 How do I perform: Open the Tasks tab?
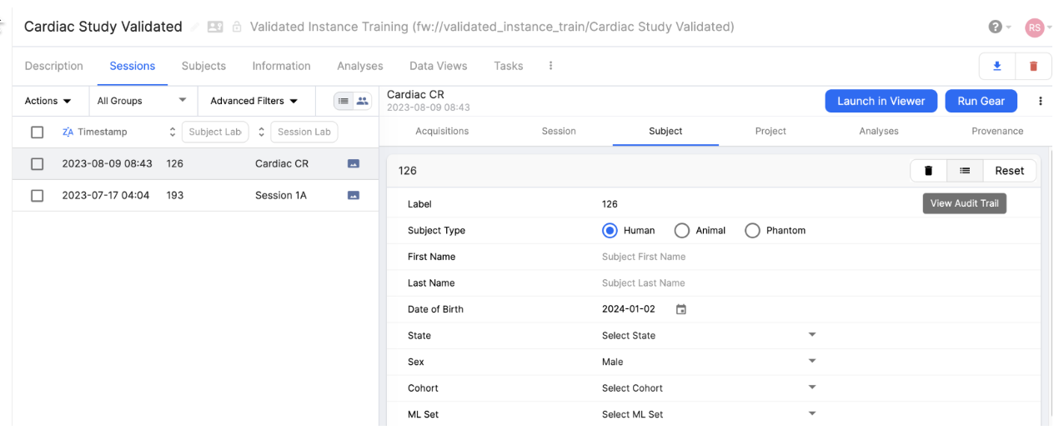(x=509, y=66)
